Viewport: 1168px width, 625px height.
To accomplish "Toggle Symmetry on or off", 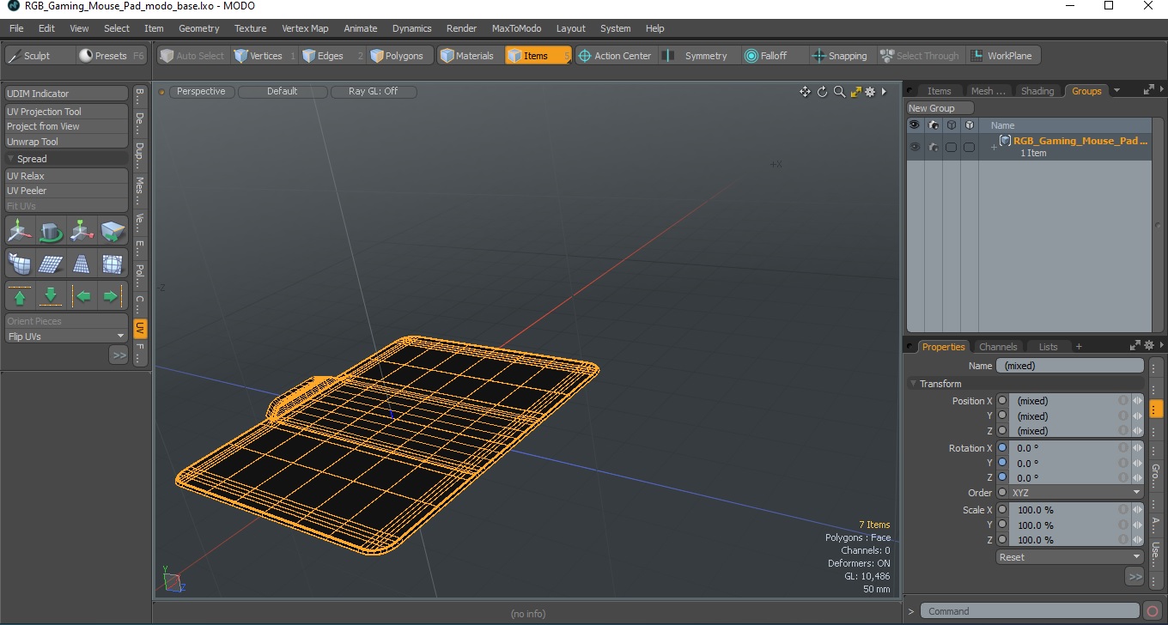I will pyautogui.click(x=697, y=56).
